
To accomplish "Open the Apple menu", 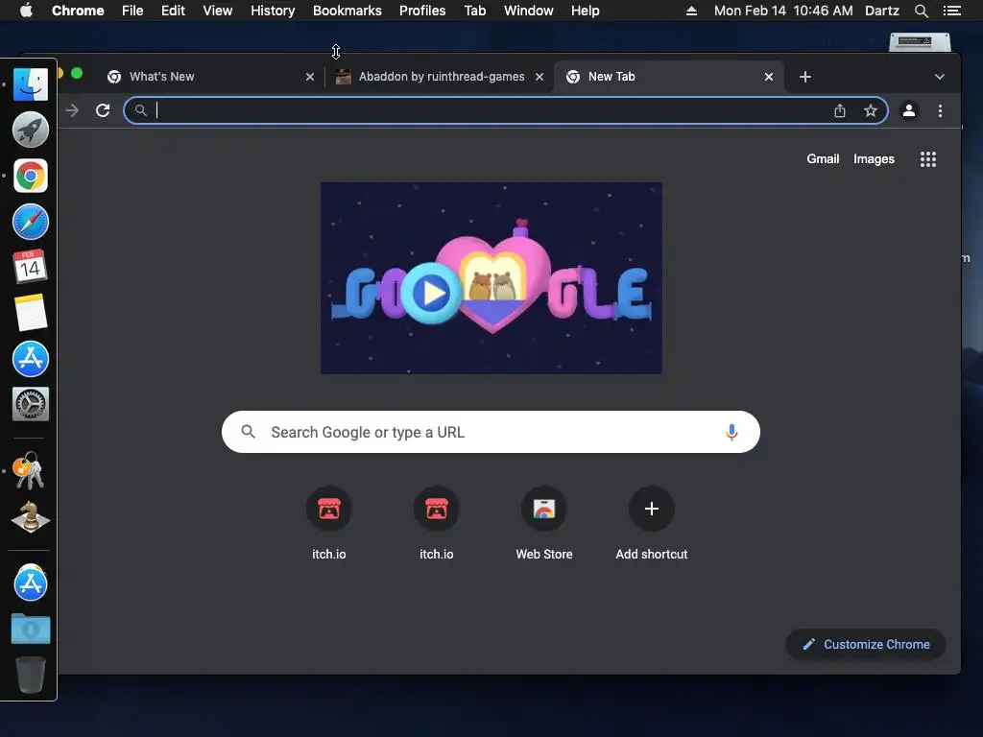I will pos(26,11).
